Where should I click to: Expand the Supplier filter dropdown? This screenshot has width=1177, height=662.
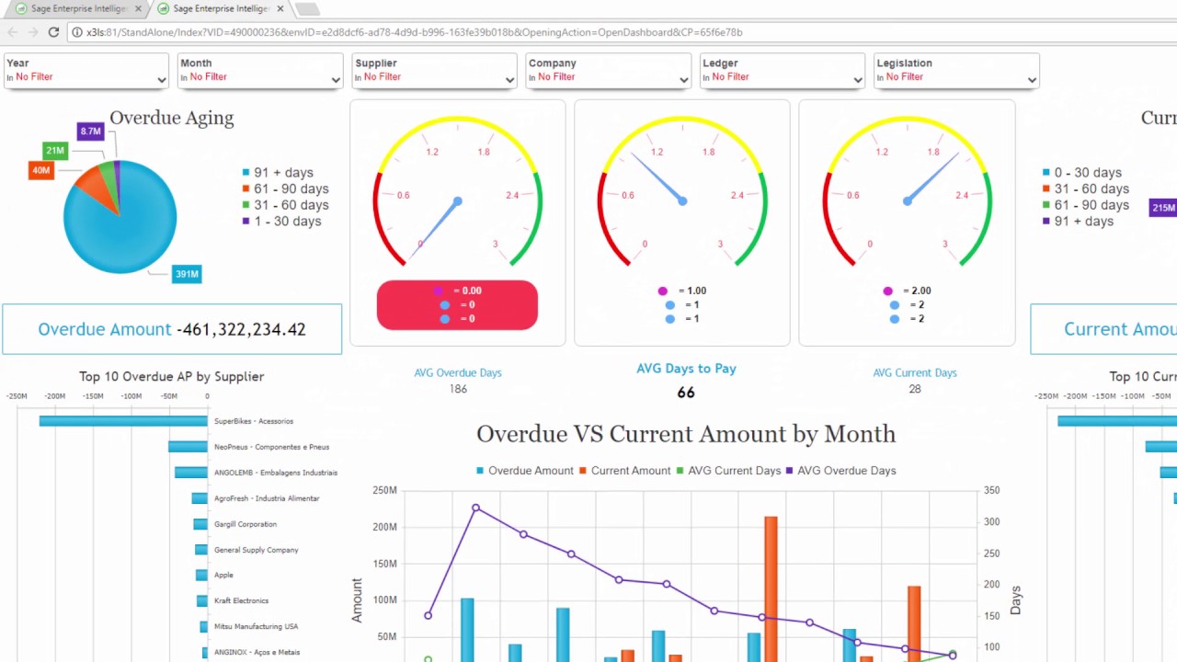pyautogui.click(x=434, y=70)
